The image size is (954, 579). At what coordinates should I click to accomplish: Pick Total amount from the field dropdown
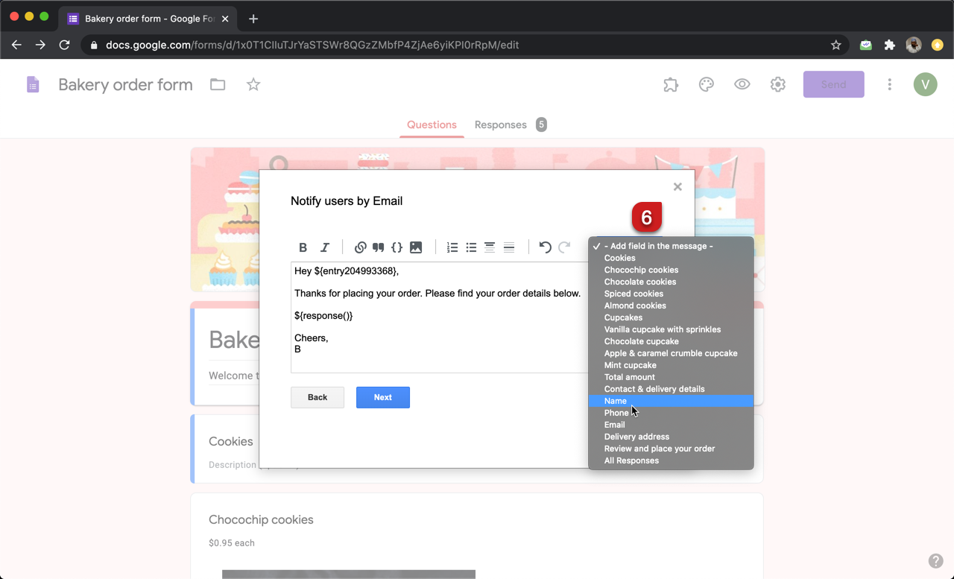[x=629, y=376]
